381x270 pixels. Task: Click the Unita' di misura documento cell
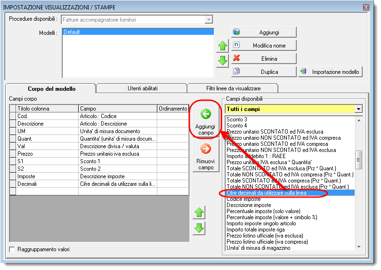pyautogui.click(x=118, y=131)
